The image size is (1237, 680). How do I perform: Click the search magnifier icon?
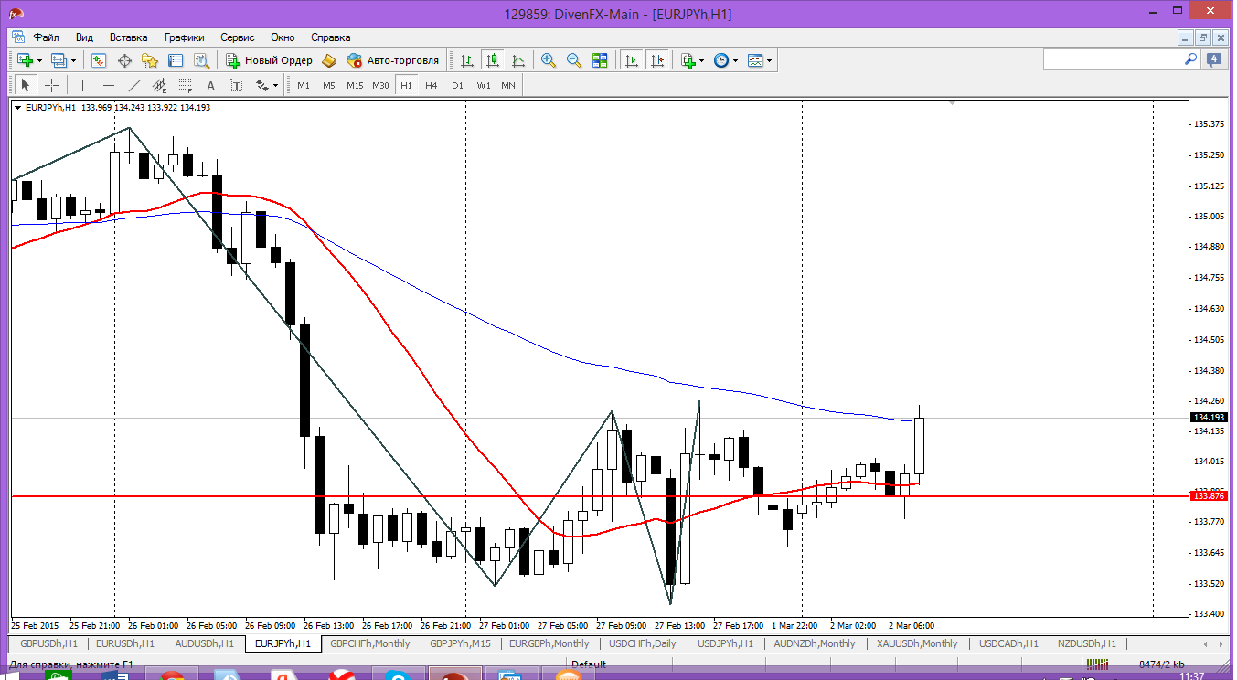pos(1191,59)
